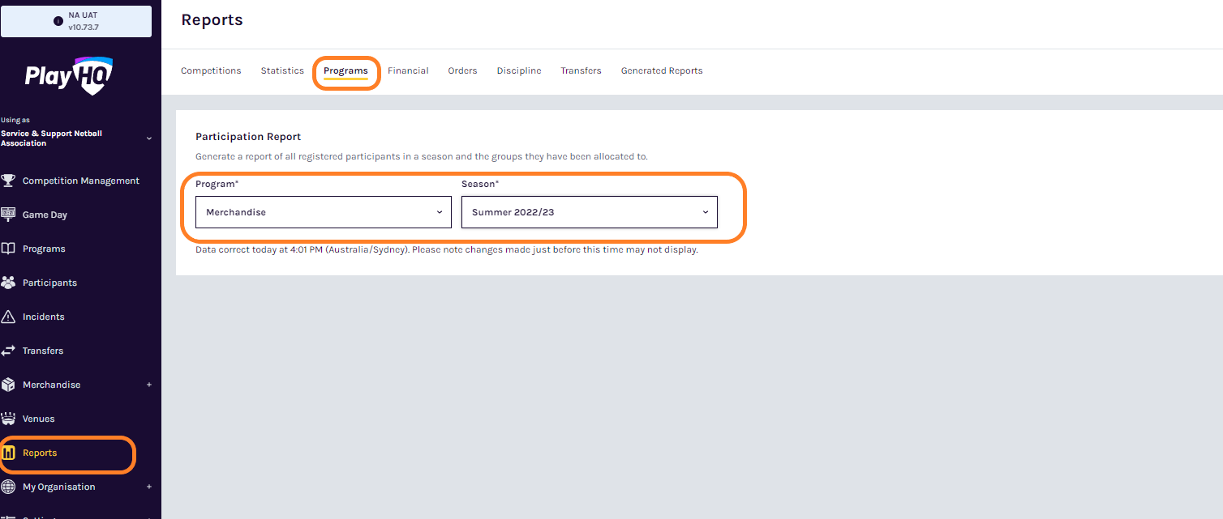Switch to the Competitions tab
1223x519 pixels.
pos(211,70)
